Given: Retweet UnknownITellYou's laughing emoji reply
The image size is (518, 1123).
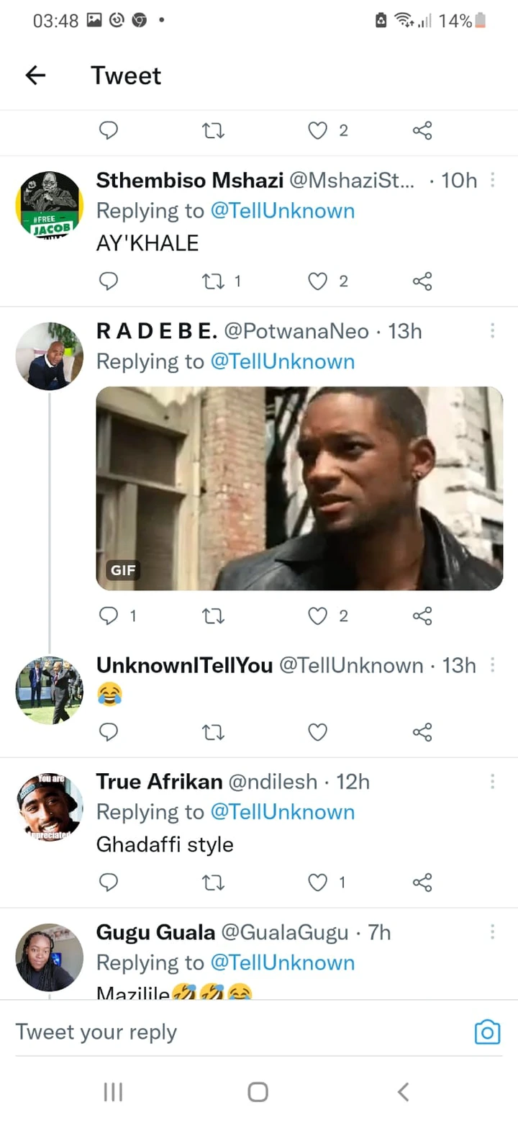Looking at the screenshot, I should [212, 732].
